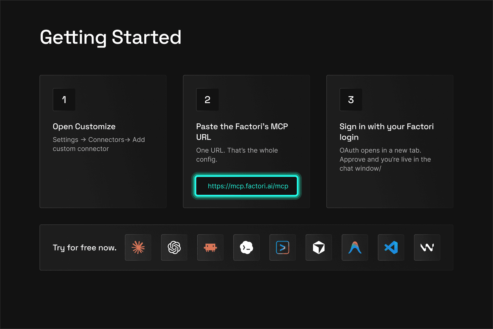Click the "Getting Started" heading

tap(111, 37)
